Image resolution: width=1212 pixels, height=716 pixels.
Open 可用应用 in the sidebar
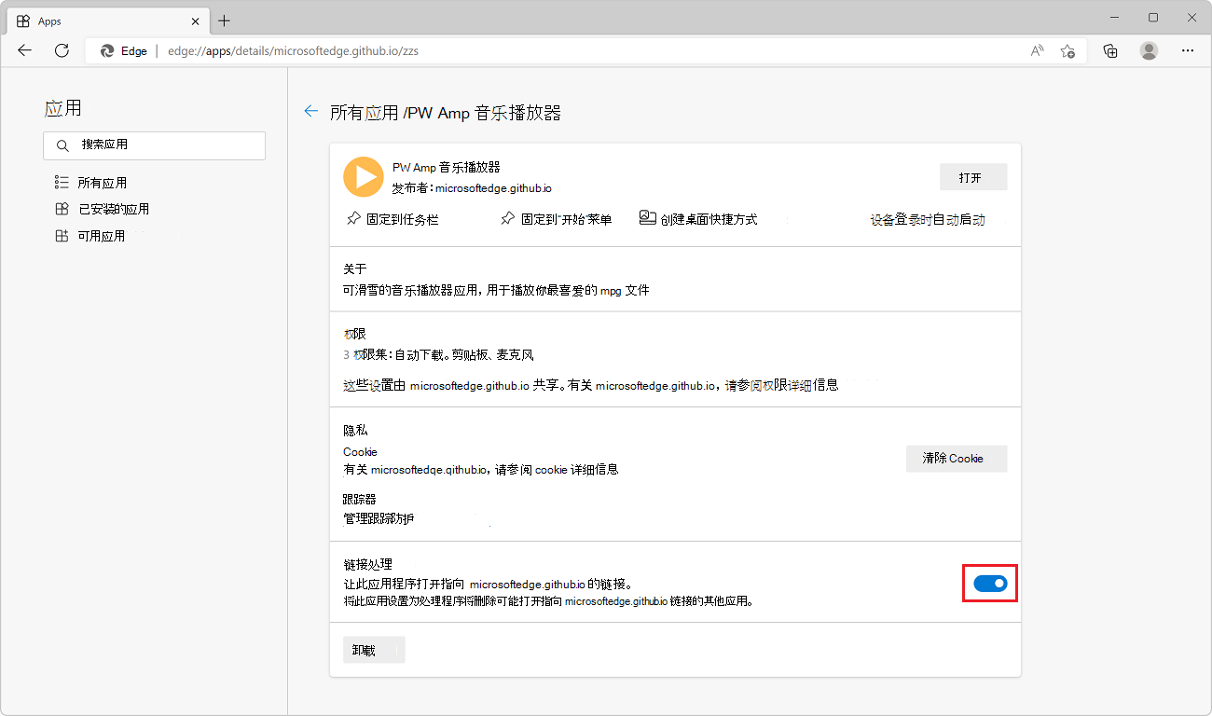point(90,236)
